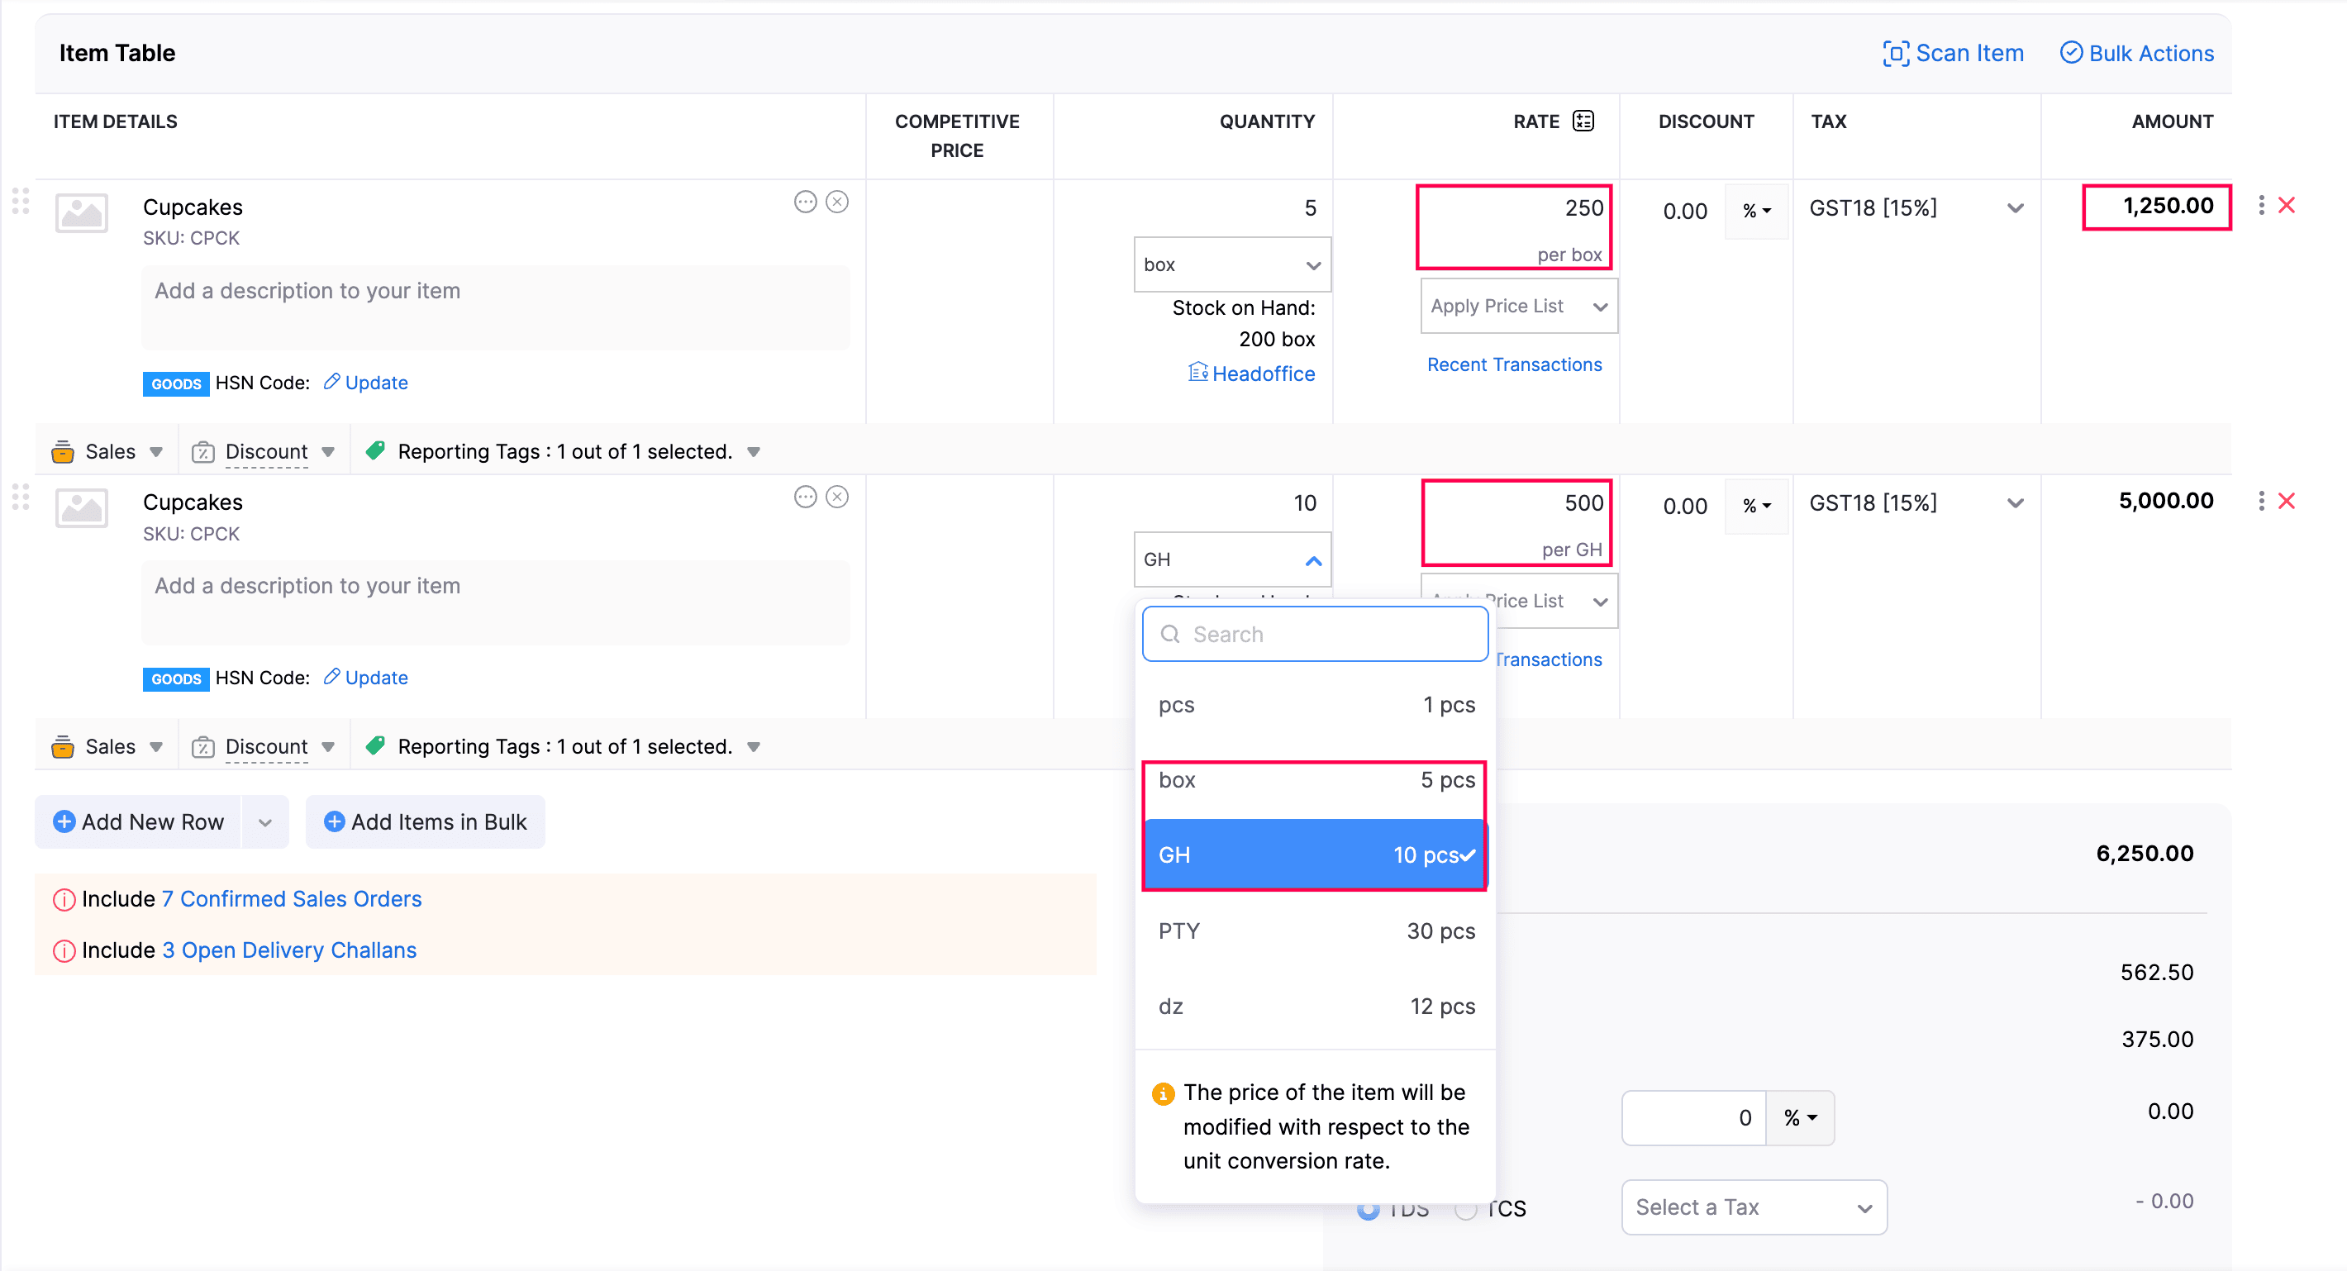
Task: Expand first row's GST18 tax dropdown
Action: tap(2015, 208)
